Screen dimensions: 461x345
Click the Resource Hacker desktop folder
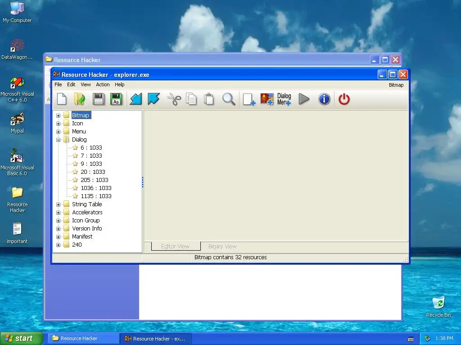[x=17, y=200]
